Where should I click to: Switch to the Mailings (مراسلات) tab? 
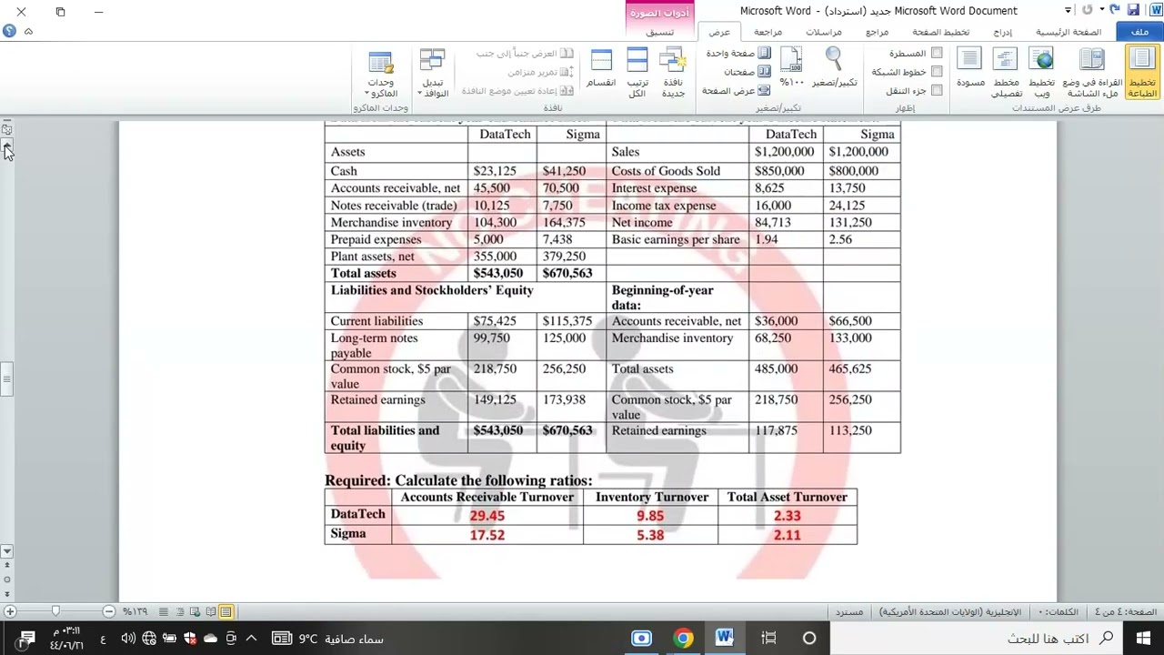pos(824,32)
